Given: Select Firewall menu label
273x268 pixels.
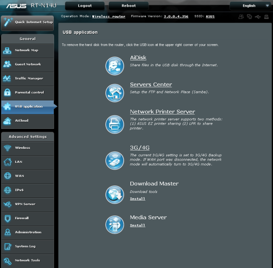Looking at the screenshot, I should click(x=22, y=218).
